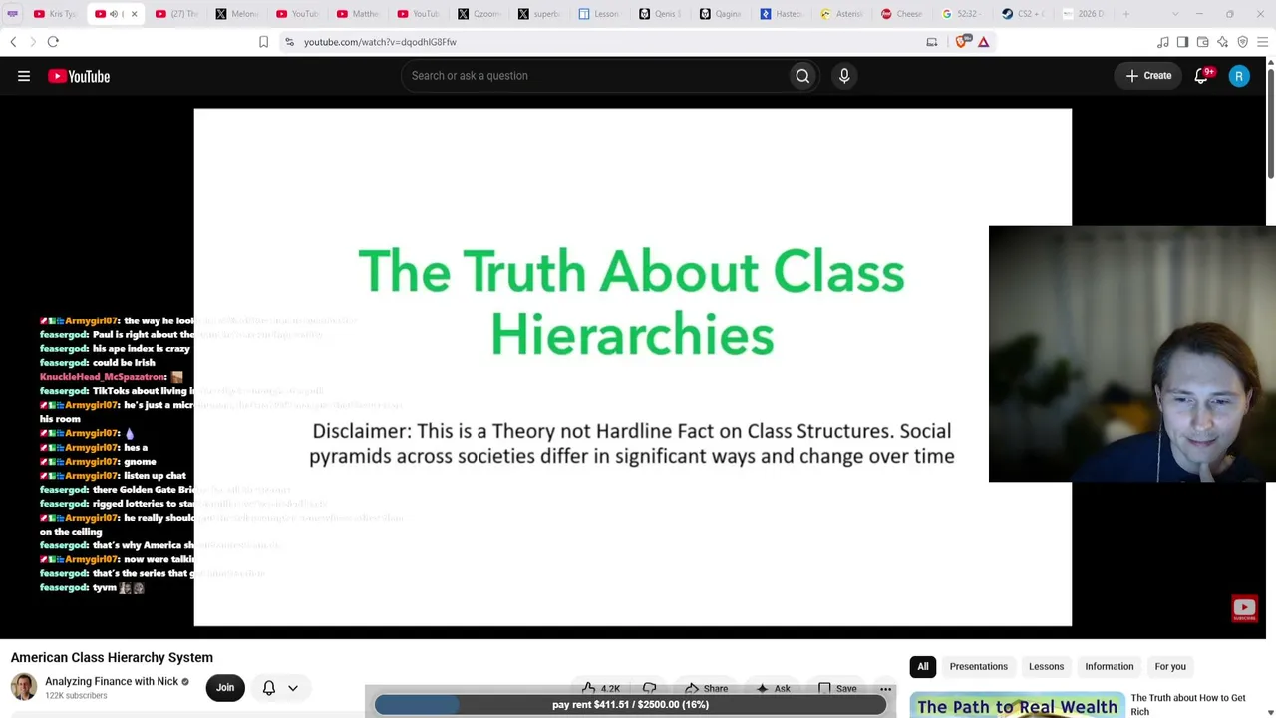Open the account avatar menu
1276x718 pixels.
click(x=1239, y=76)
